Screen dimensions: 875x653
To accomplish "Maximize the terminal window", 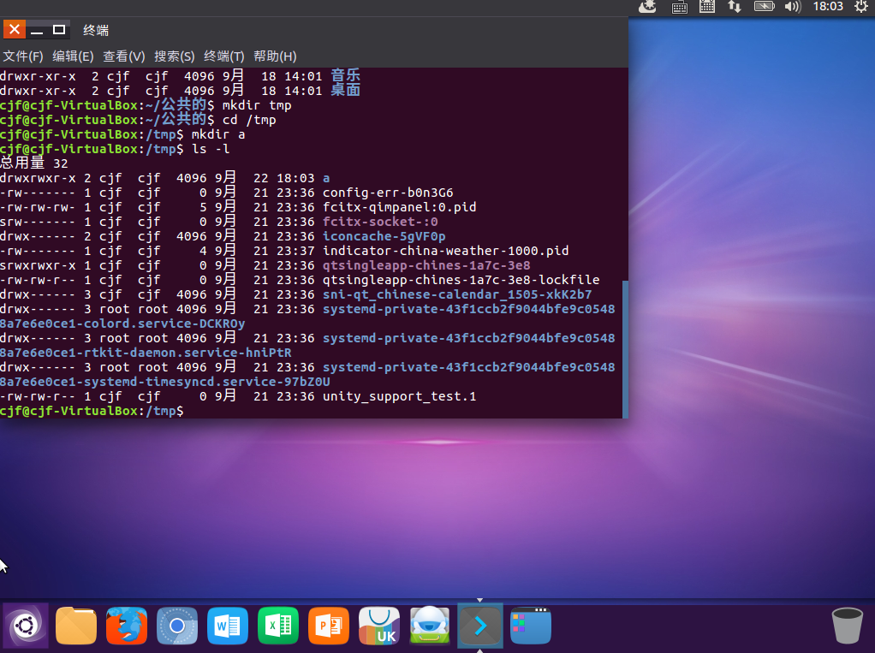I will click(58, 30).
